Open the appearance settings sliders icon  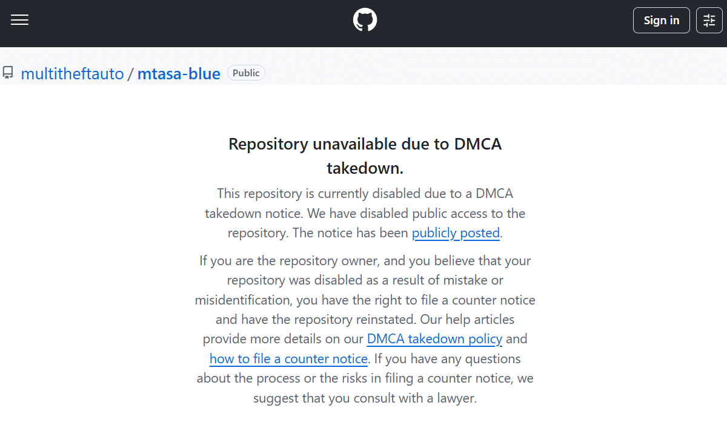(709, 20)
